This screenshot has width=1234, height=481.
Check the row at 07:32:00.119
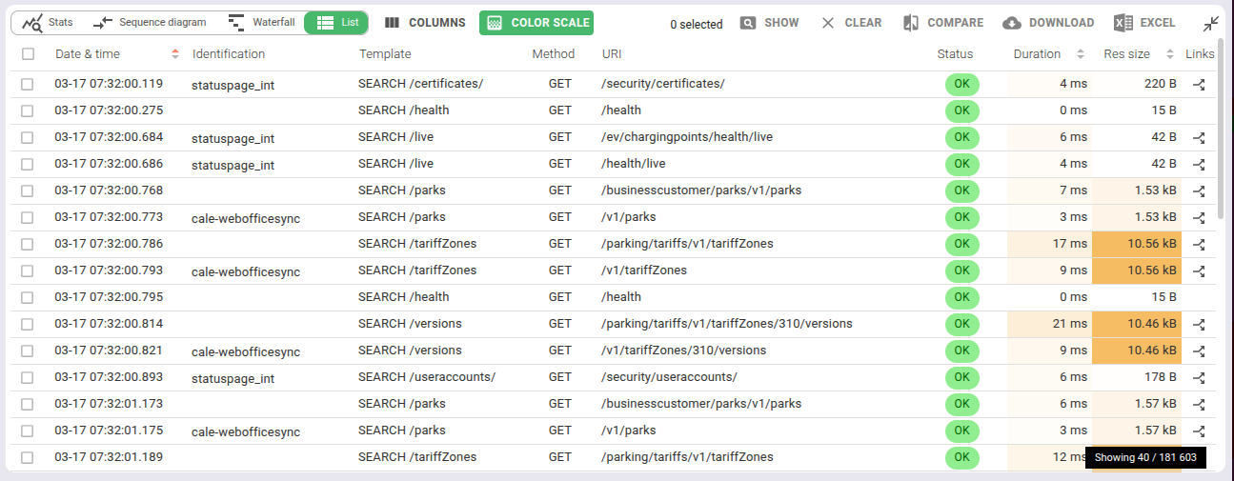pyautogui.click(x=28, y=85)
